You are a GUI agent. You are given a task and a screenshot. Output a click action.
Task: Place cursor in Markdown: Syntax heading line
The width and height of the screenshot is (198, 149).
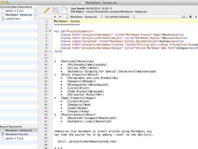point(67,21)
